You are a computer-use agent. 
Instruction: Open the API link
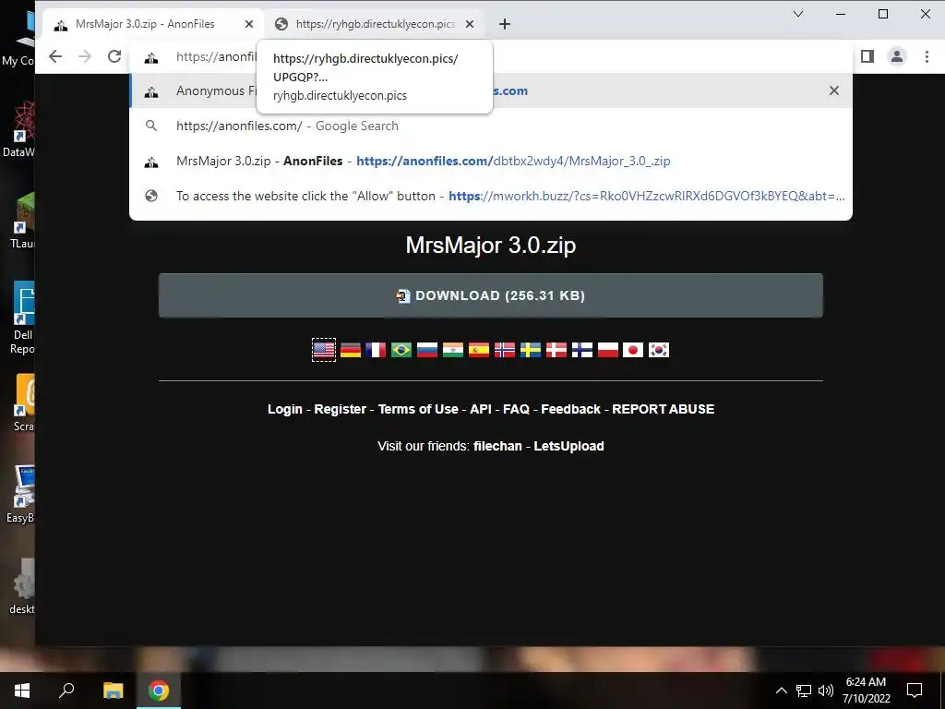(480, 409)
